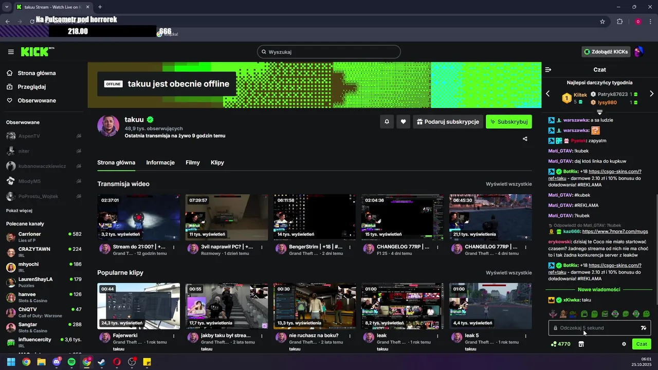The height and width of the screenshot is (370, 658).
Task: Select the Strona główna channel tab
Action: [116, 162]
